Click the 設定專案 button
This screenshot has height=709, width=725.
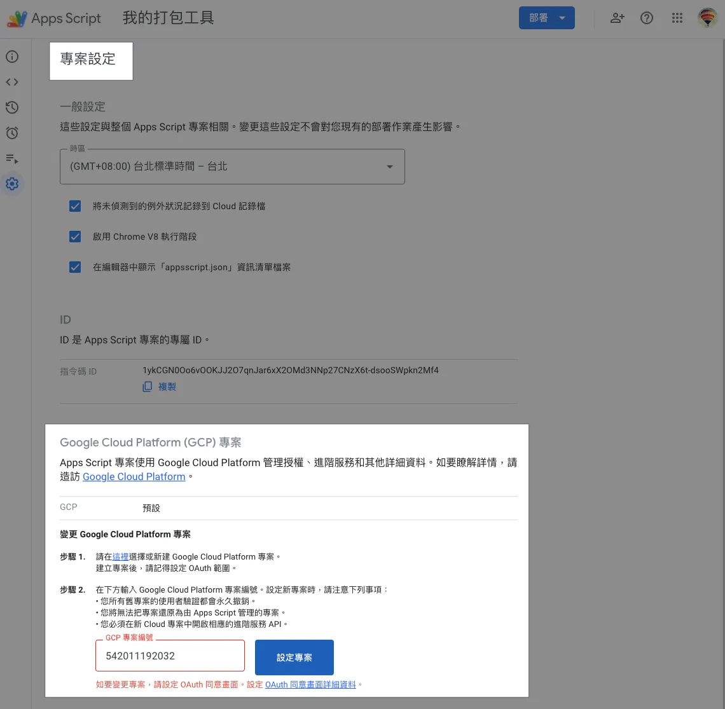coord(294,657)
